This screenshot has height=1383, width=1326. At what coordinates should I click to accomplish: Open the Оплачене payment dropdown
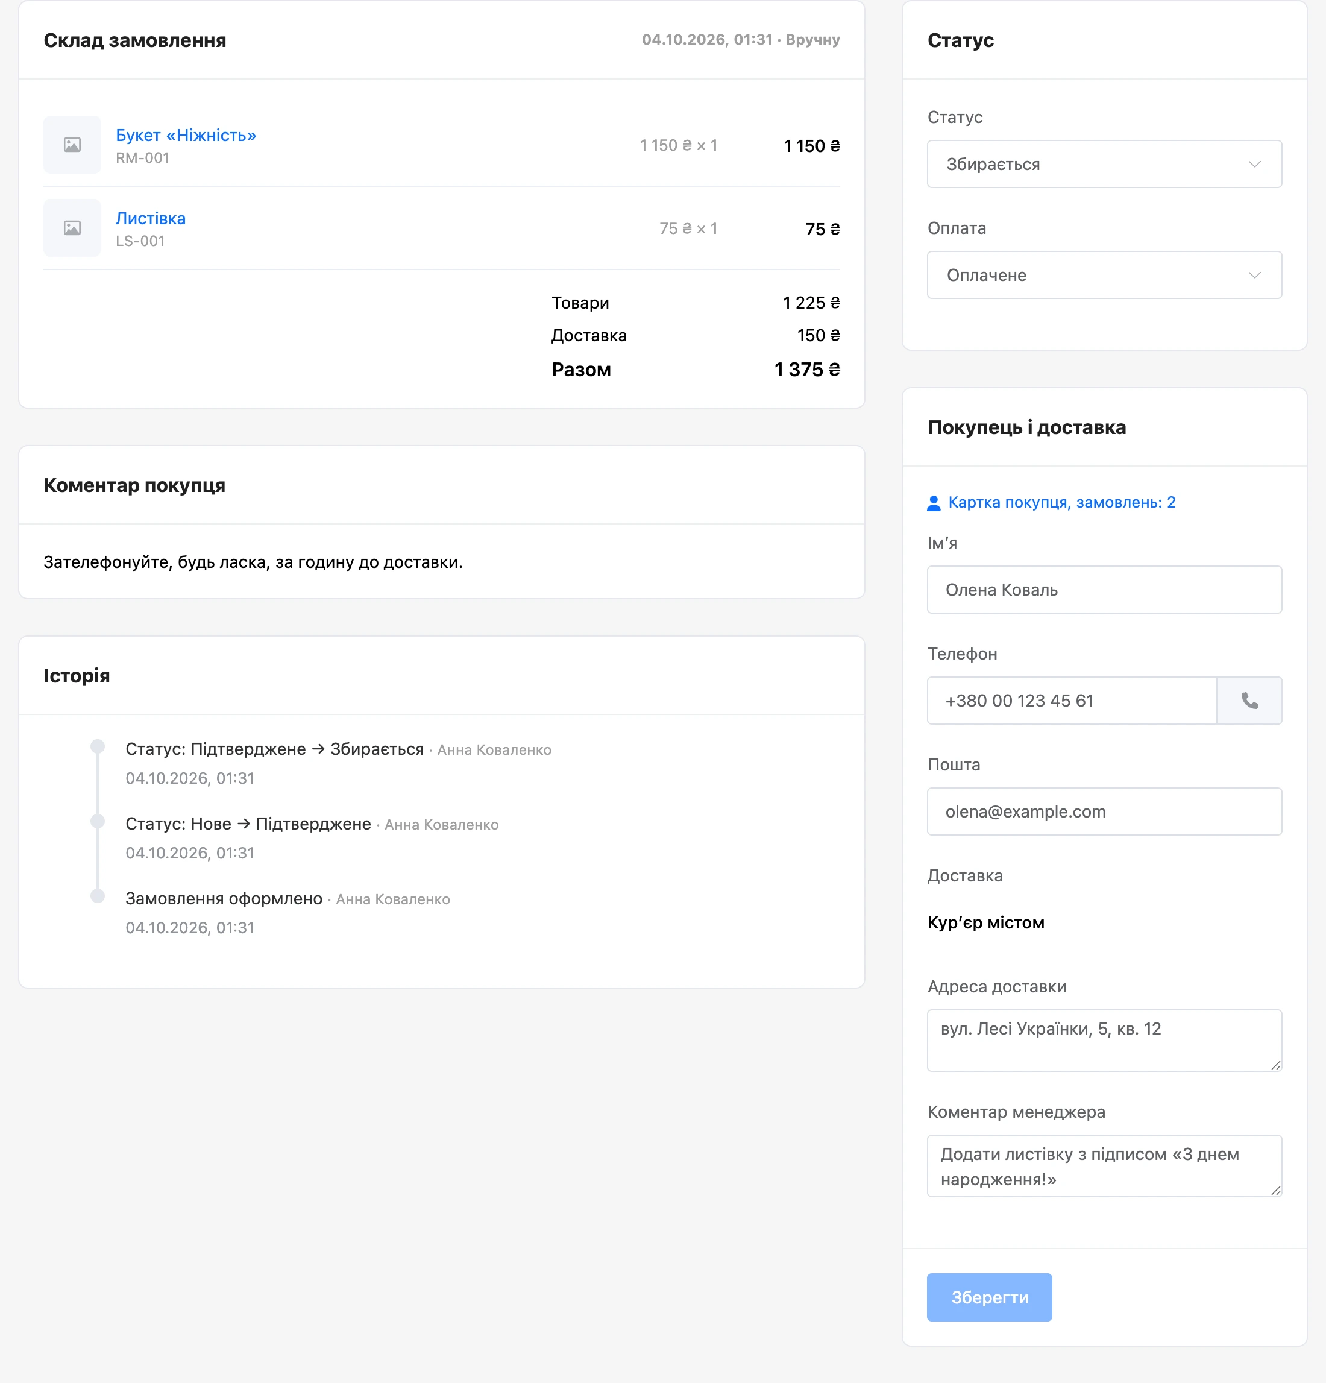tap(1105, 275)
